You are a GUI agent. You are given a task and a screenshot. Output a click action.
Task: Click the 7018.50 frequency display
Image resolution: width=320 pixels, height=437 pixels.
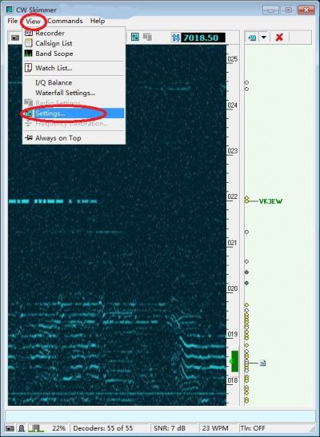pos(203,38)
